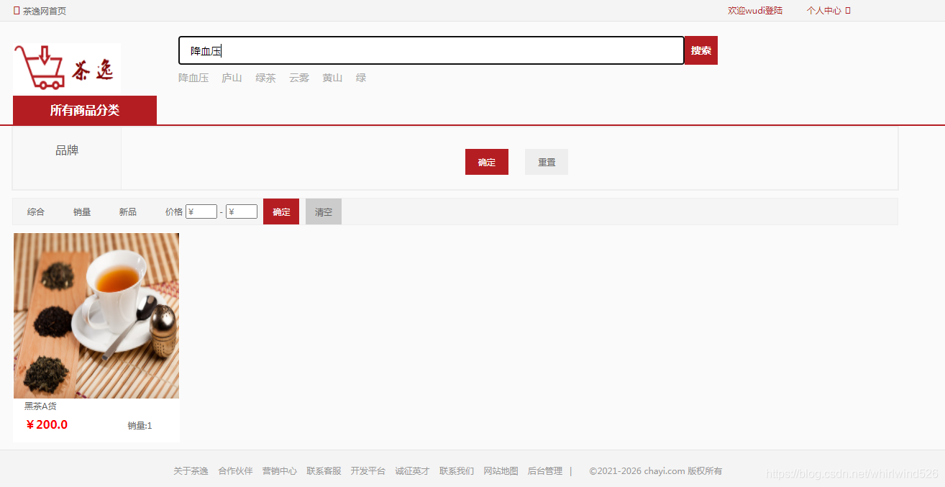The height and width of the screenshot is (487, 945).
Task: Open footer link 联系客服
Action: (324, 471)
